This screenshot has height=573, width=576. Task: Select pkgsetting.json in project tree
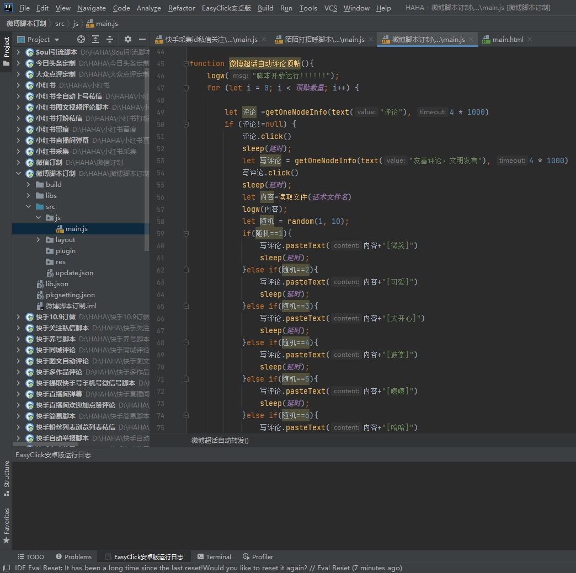pyautogui.click(x=66, y=295)
